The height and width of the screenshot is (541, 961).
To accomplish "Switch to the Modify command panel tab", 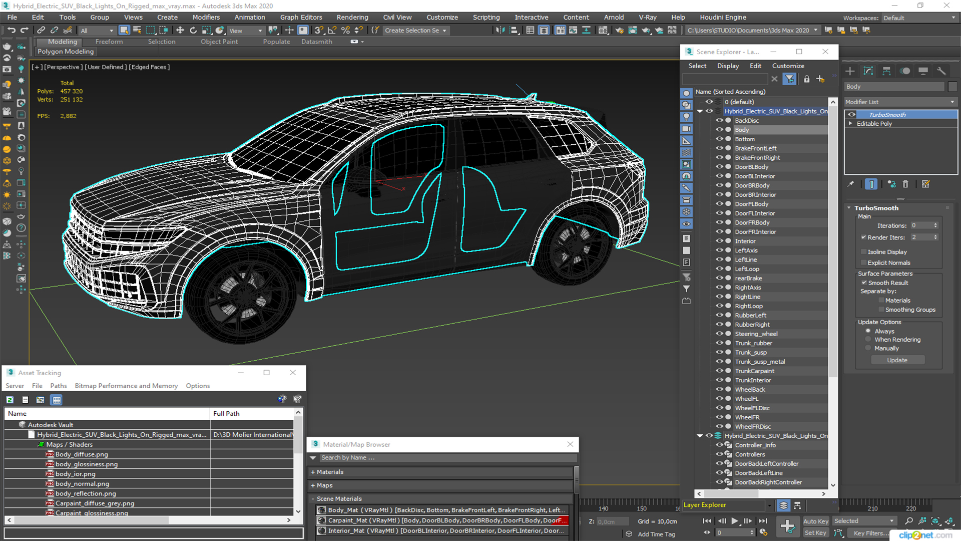I will click(x=868, y=71).
